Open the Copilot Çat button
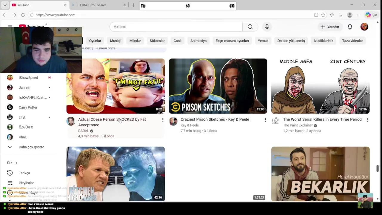 372,15
